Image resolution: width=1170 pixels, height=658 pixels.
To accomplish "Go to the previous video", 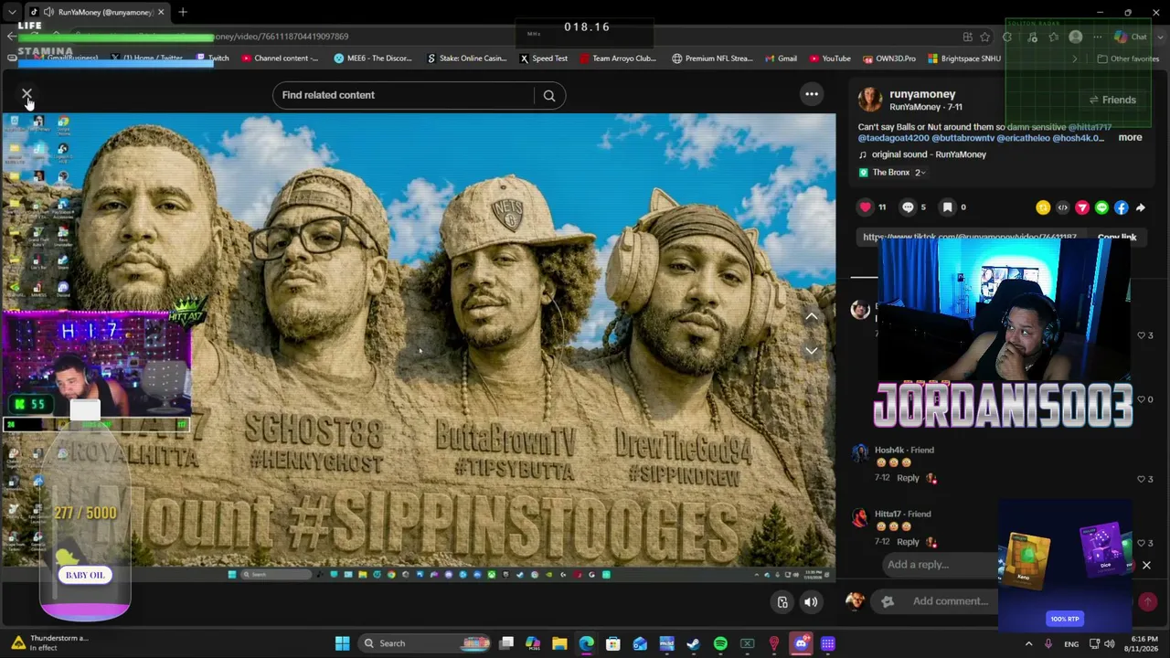I will 811,316.
